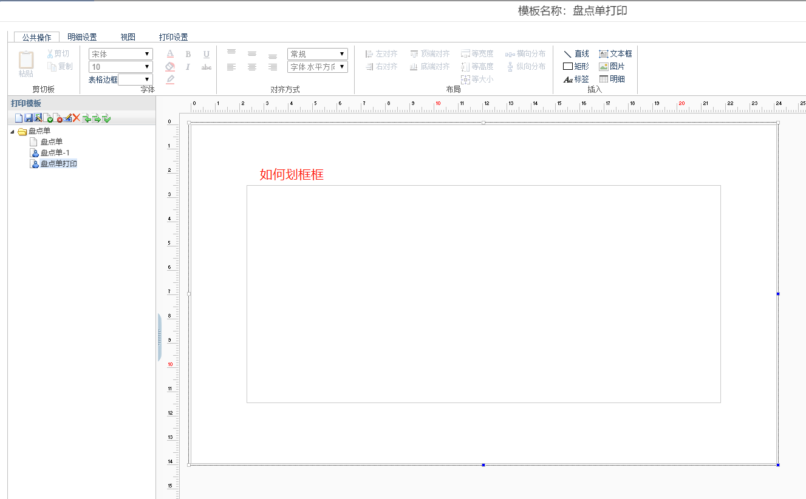Image resolution: width=806 pixels, height=499 pixels.
Task: Click the 复制 copy button
Action: tap(60, 66)
